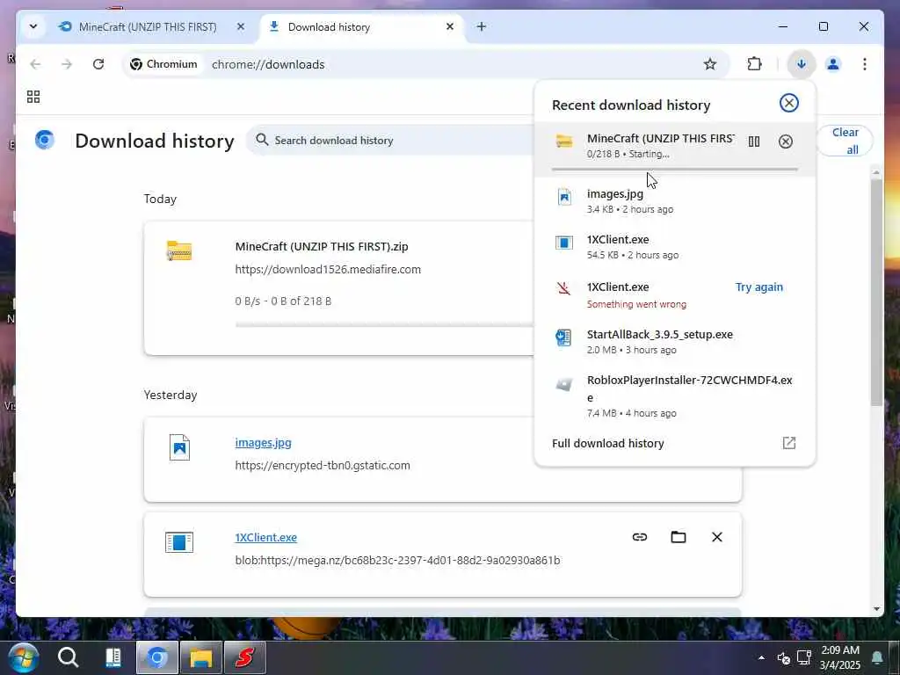Open a new tab with plus button

click(x=482, y=26)
